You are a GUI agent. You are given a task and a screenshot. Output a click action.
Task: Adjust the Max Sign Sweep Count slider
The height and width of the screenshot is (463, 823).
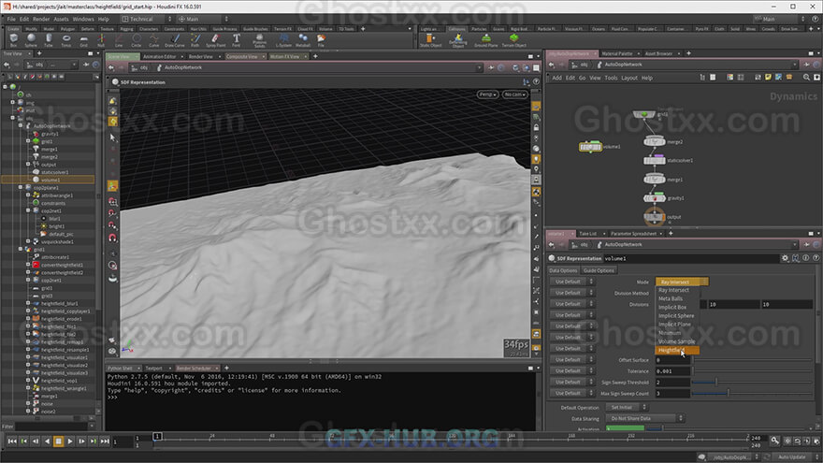[x=752, y=393]
